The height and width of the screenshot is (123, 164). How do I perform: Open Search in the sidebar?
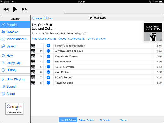[15, 46]
